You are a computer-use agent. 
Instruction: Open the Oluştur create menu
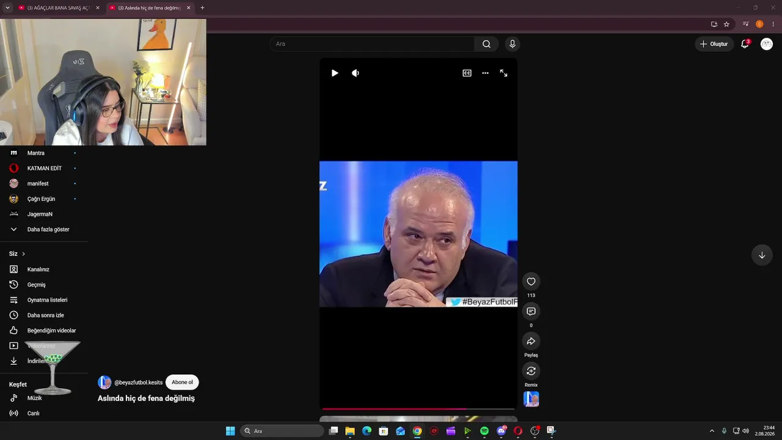tap(714, 44)
